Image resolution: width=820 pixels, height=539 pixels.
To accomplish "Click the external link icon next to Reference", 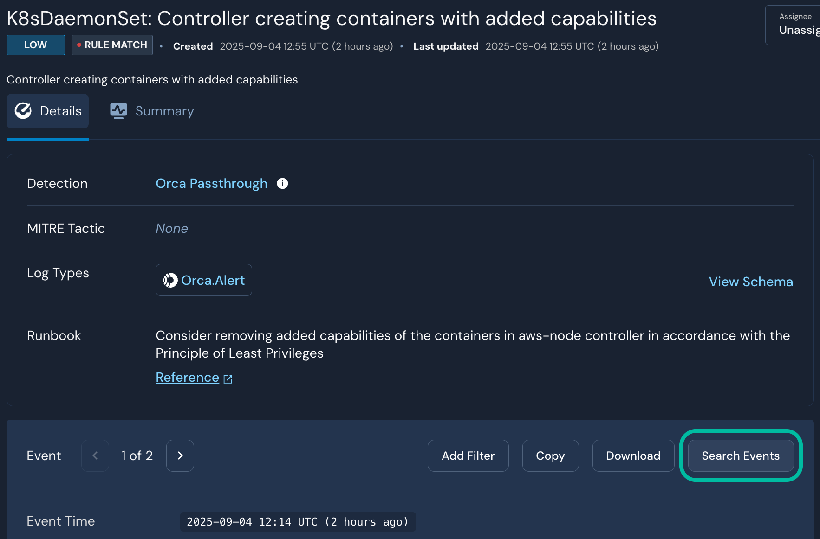I will 228,379.
